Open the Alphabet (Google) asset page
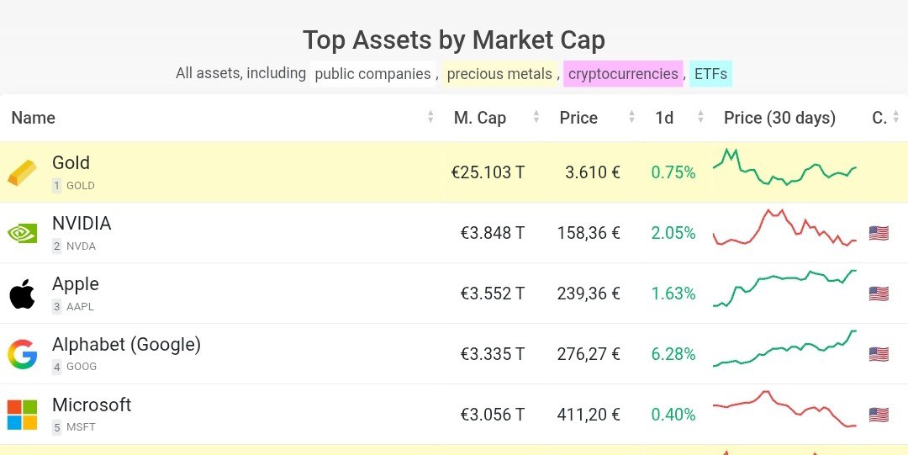The width and height of the screenshot is (908, 455). pyautogui.click(x=126, y=345)
